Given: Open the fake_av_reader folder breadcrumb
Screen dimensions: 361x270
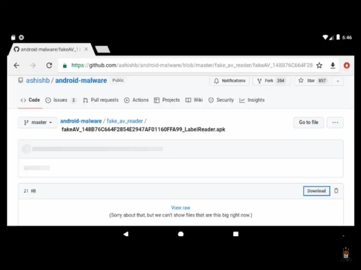Looking at the screenshot, I should pyautogui.click(x=125, y=121).
